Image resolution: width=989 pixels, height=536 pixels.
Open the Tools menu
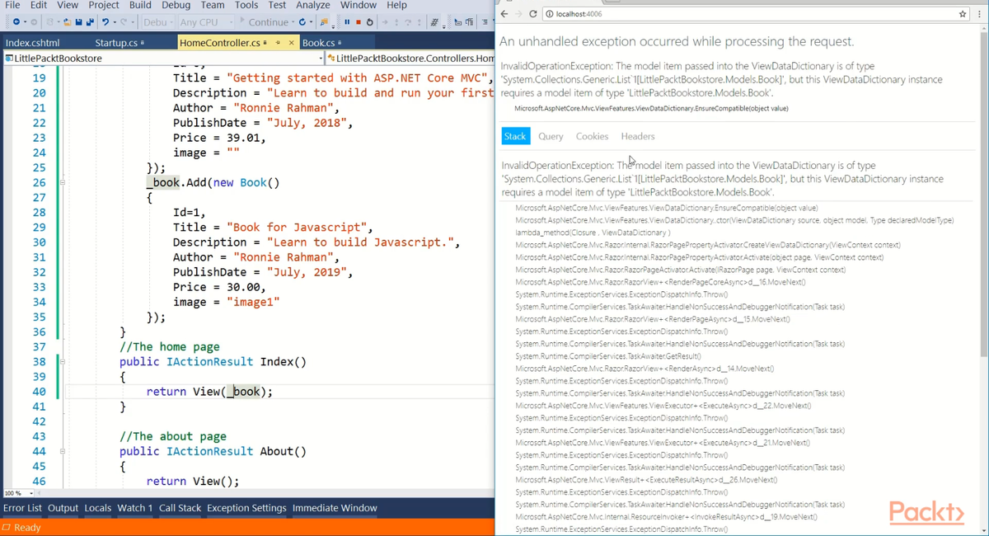tap(246, 5)
